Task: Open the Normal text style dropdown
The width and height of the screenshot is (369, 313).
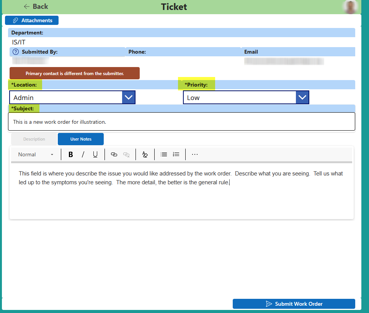Action: pos(36,154)
